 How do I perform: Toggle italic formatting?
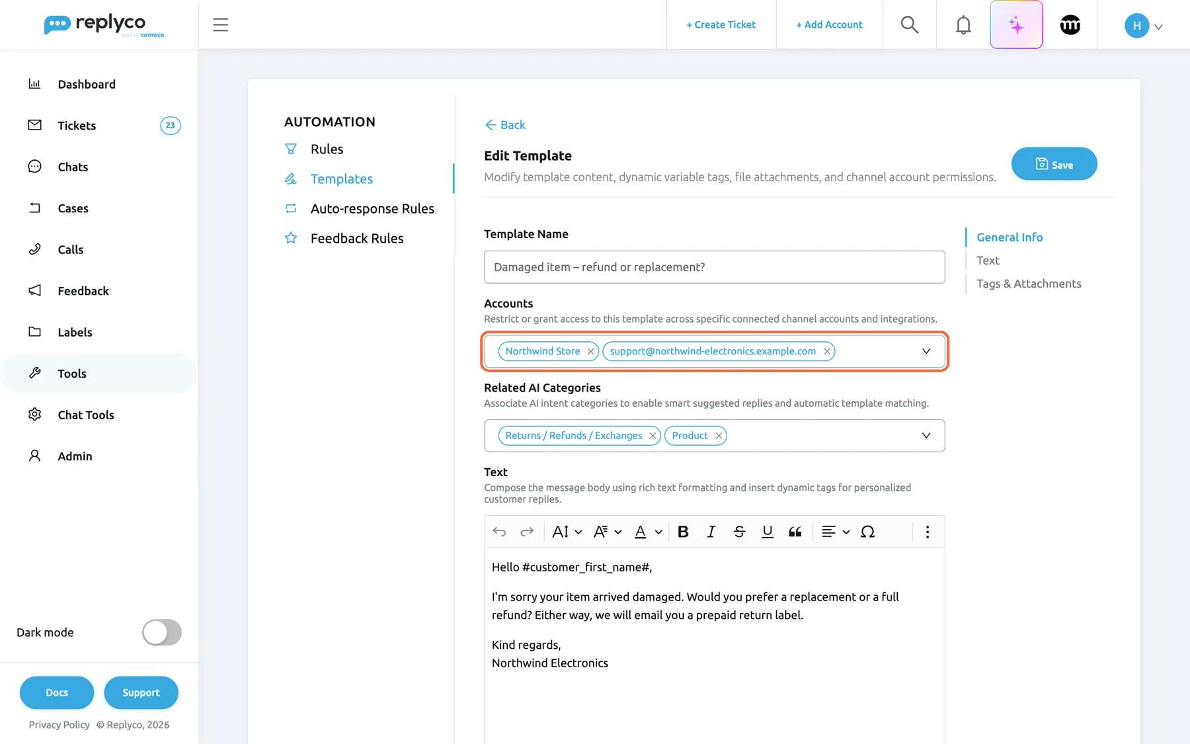tap(711, 532)
